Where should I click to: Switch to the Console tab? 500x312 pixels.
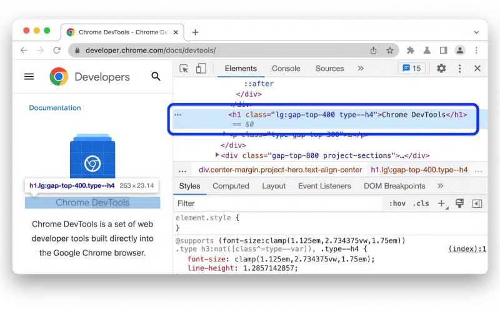pos(286,69)
